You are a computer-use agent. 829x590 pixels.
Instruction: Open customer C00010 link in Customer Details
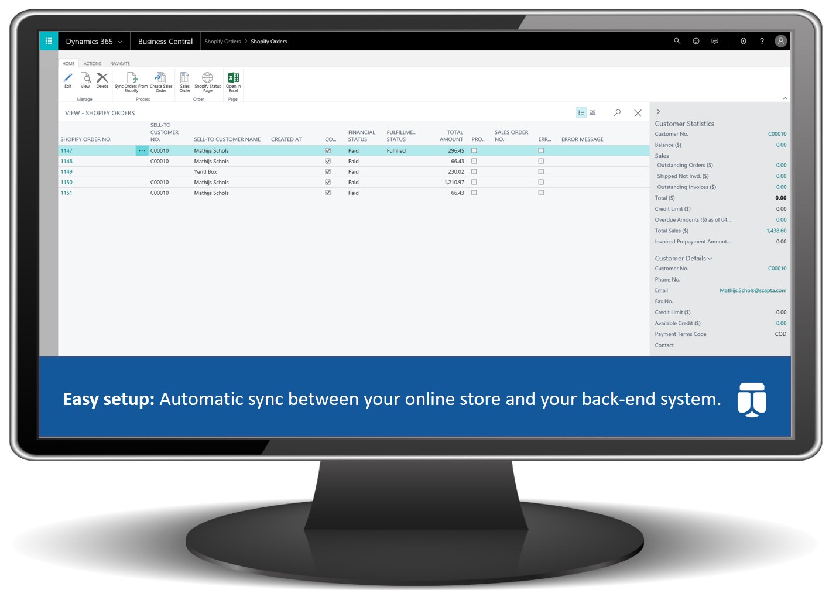point(777,269)
